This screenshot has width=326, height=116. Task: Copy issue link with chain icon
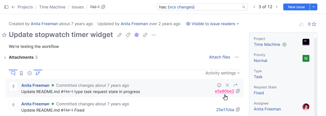tap(145, 35)
